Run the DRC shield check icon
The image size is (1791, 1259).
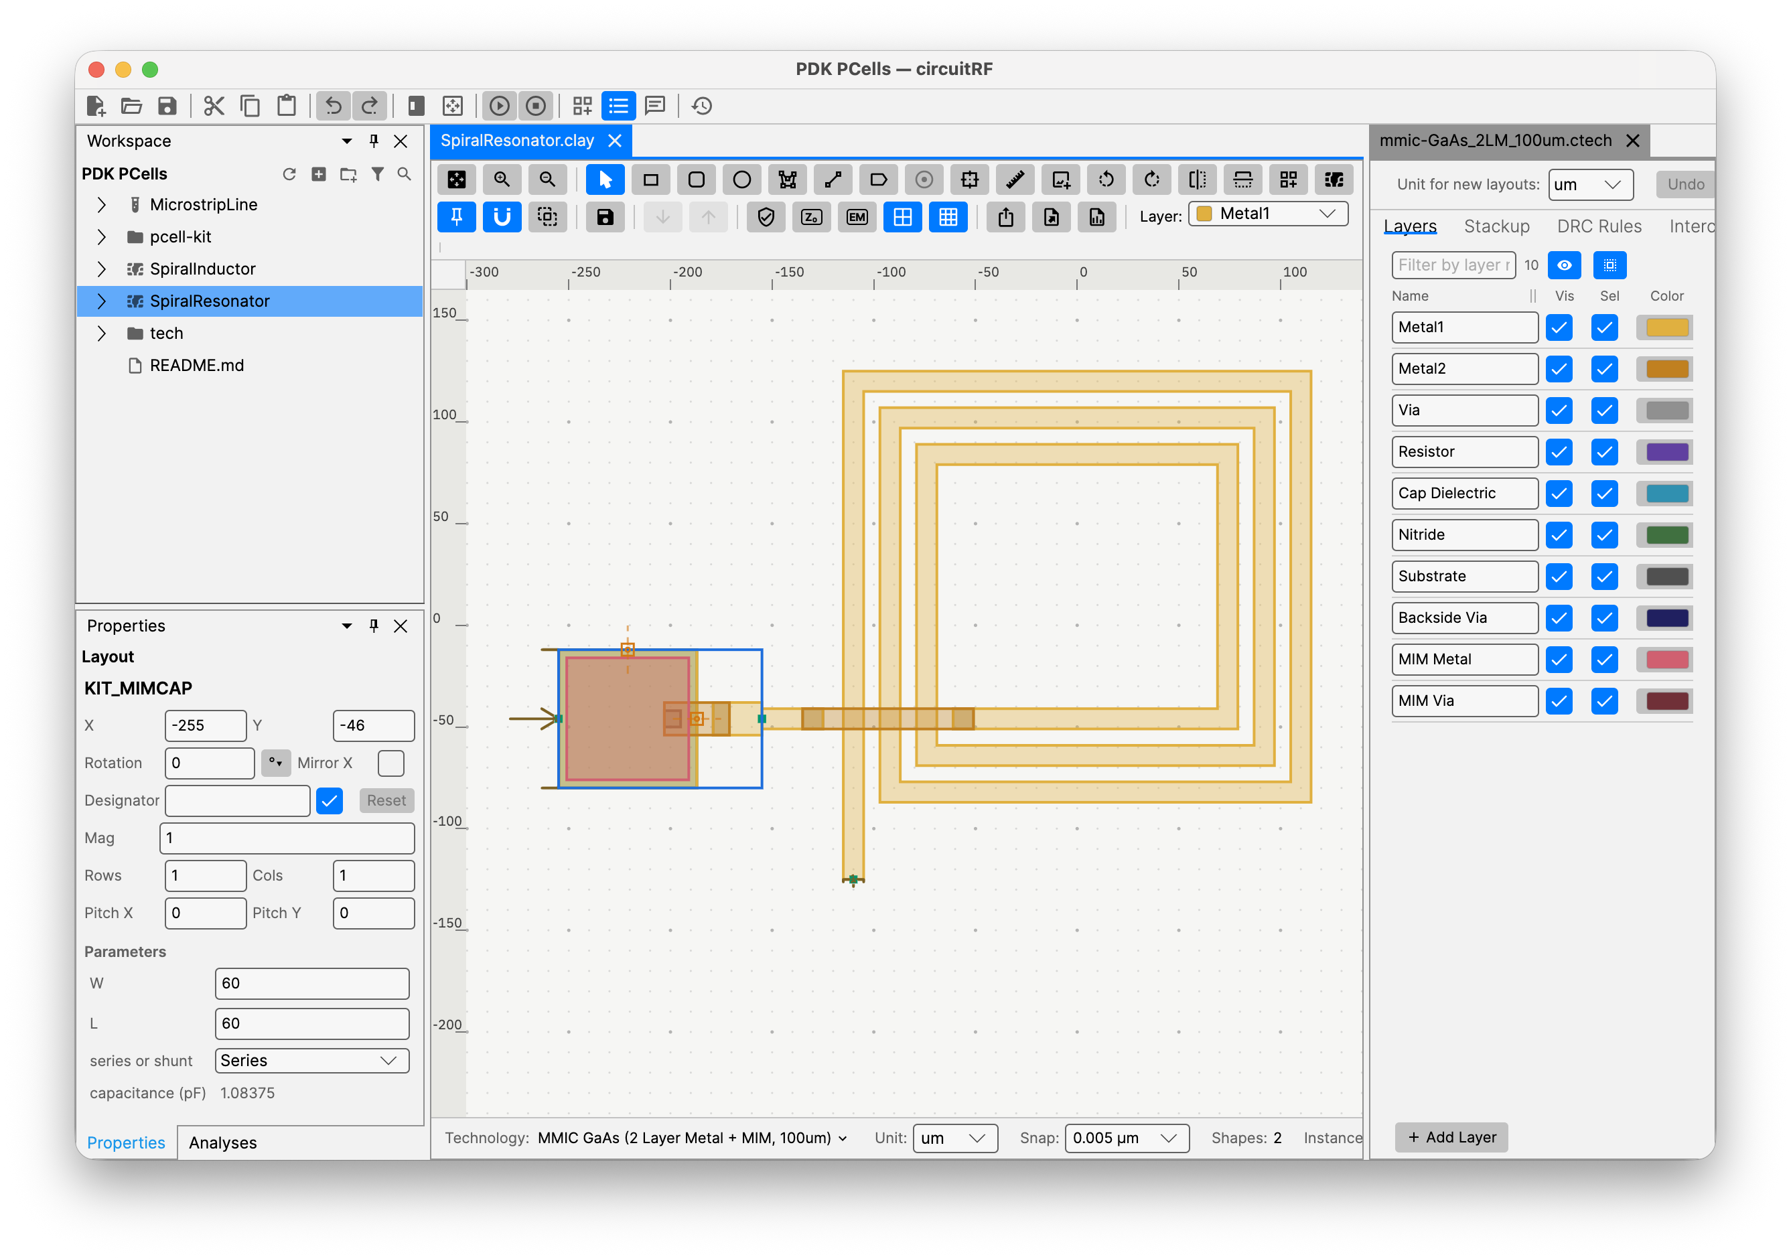point(766,218)
